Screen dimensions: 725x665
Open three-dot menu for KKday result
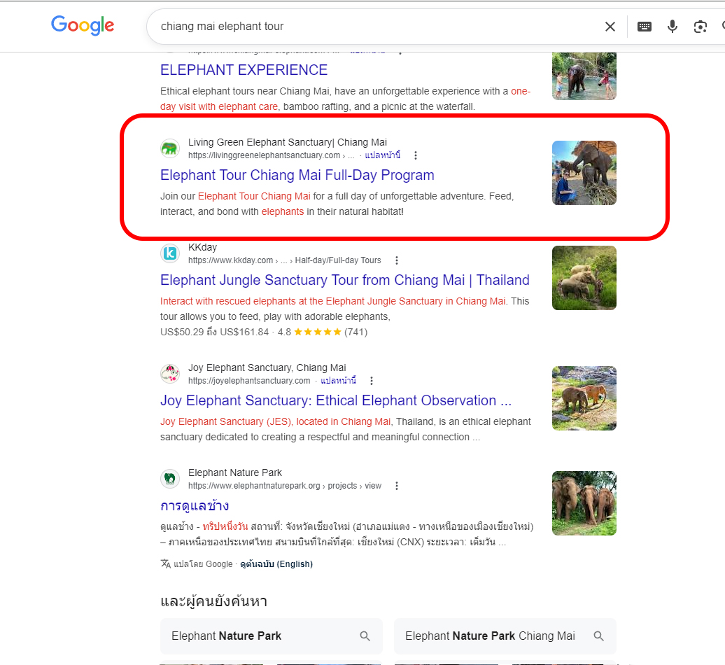397,260
